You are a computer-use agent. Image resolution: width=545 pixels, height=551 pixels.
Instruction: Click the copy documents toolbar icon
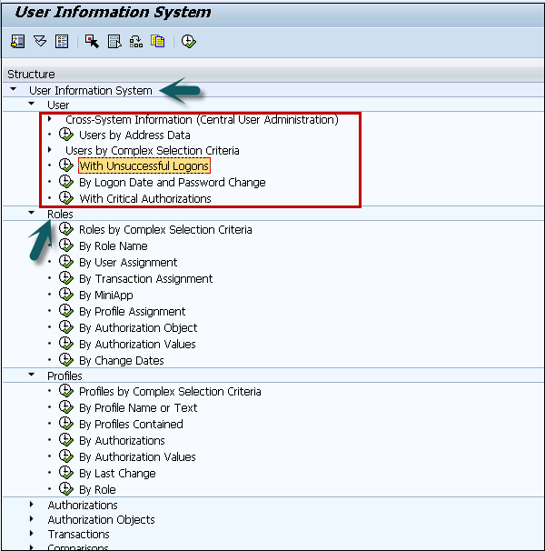[158, 41]
